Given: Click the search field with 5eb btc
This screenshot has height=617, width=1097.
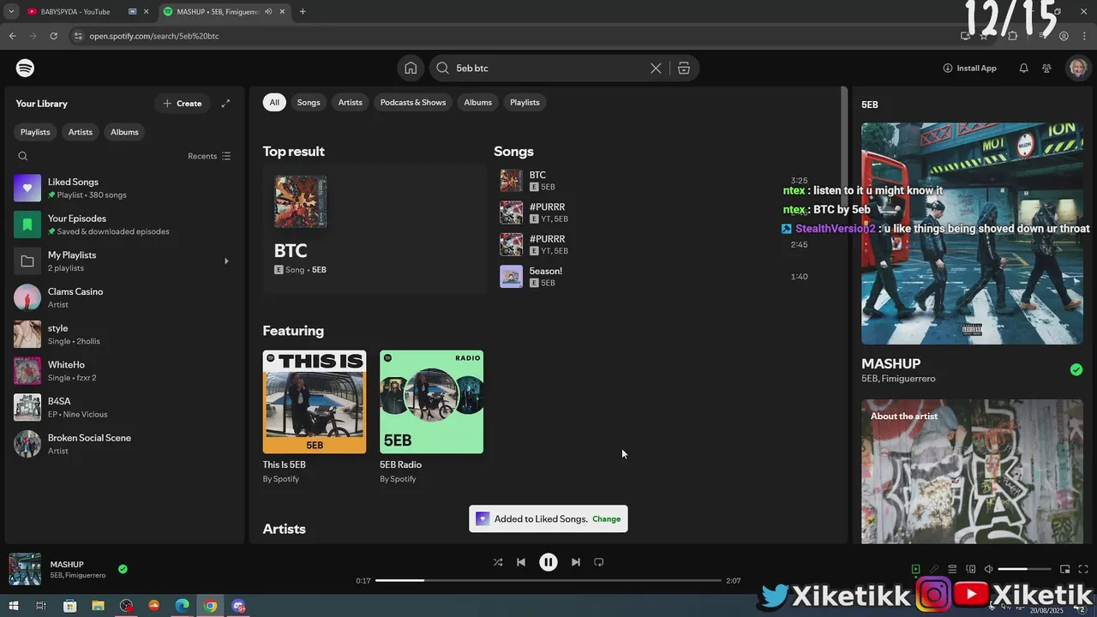Looking at the screenshot, I should coord(548,68).
